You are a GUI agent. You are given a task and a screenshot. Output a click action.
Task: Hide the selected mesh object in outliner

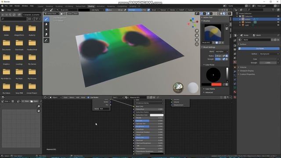(278, 19)
